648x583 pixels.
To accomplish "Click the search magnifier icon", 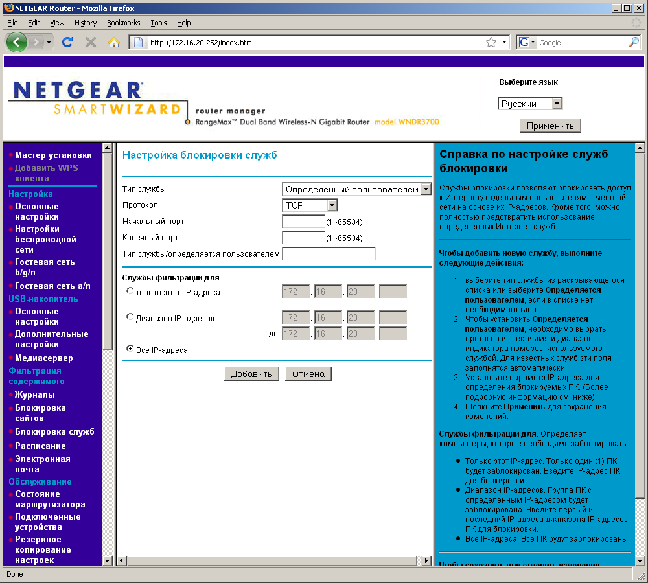I will click(634, 42).
